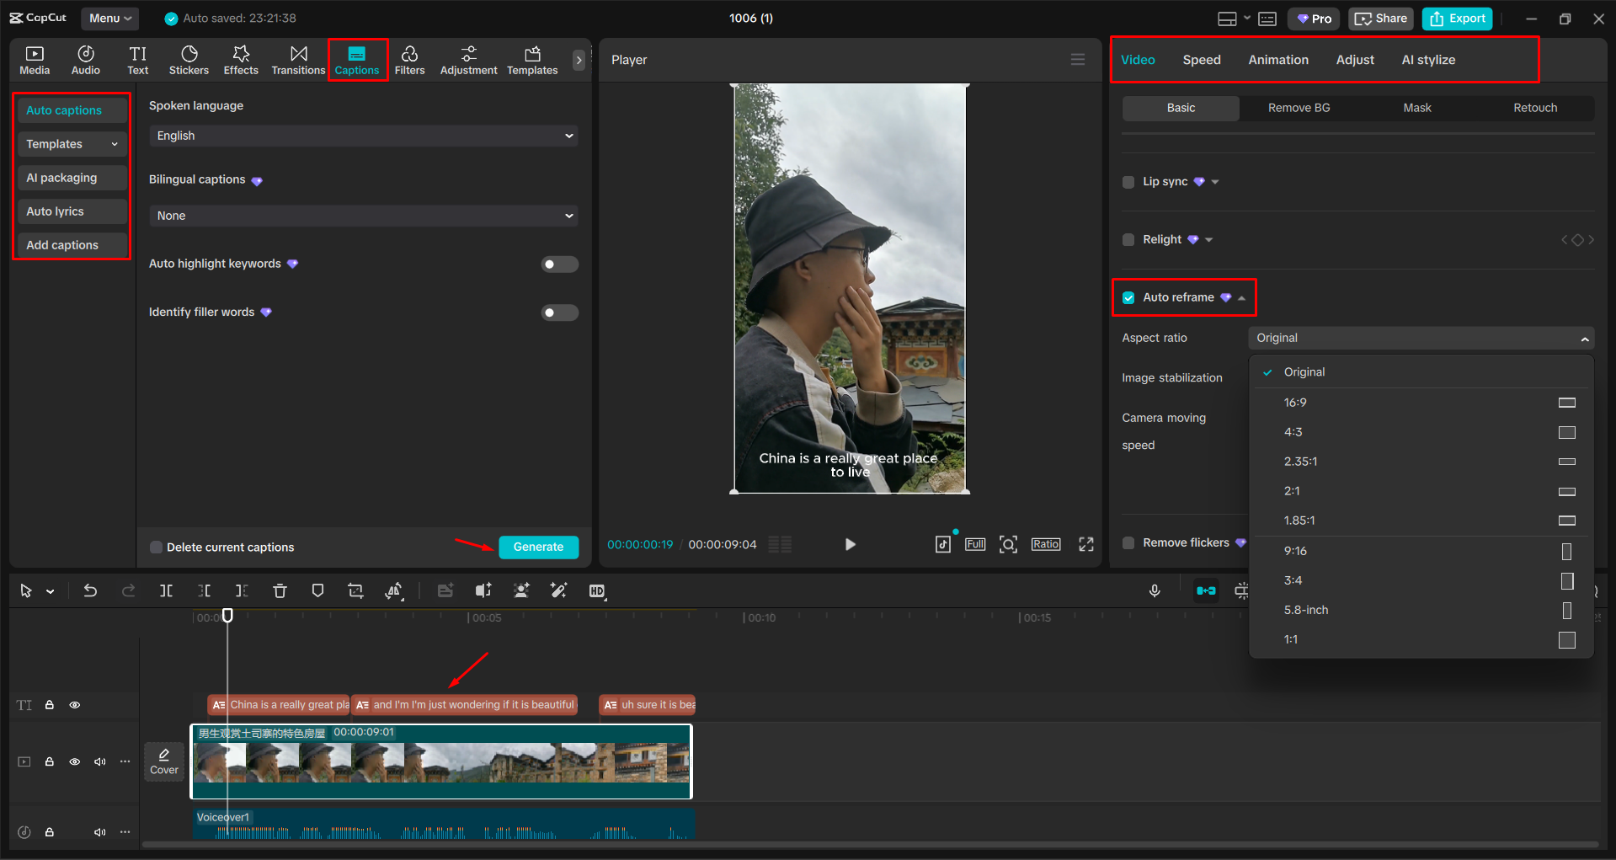Select the Effects tool

[241, 59]
